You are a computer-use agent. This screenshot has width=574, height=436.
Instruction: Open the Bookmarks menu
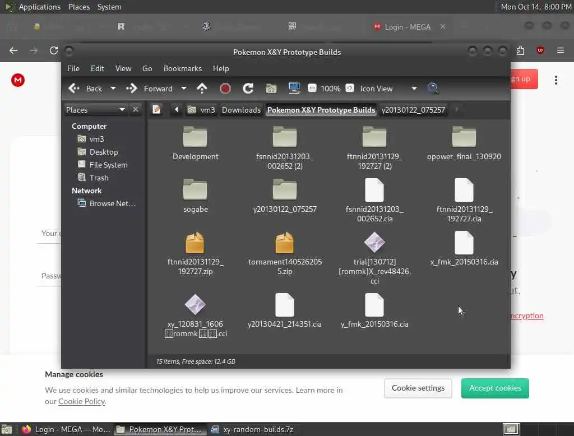182,68
